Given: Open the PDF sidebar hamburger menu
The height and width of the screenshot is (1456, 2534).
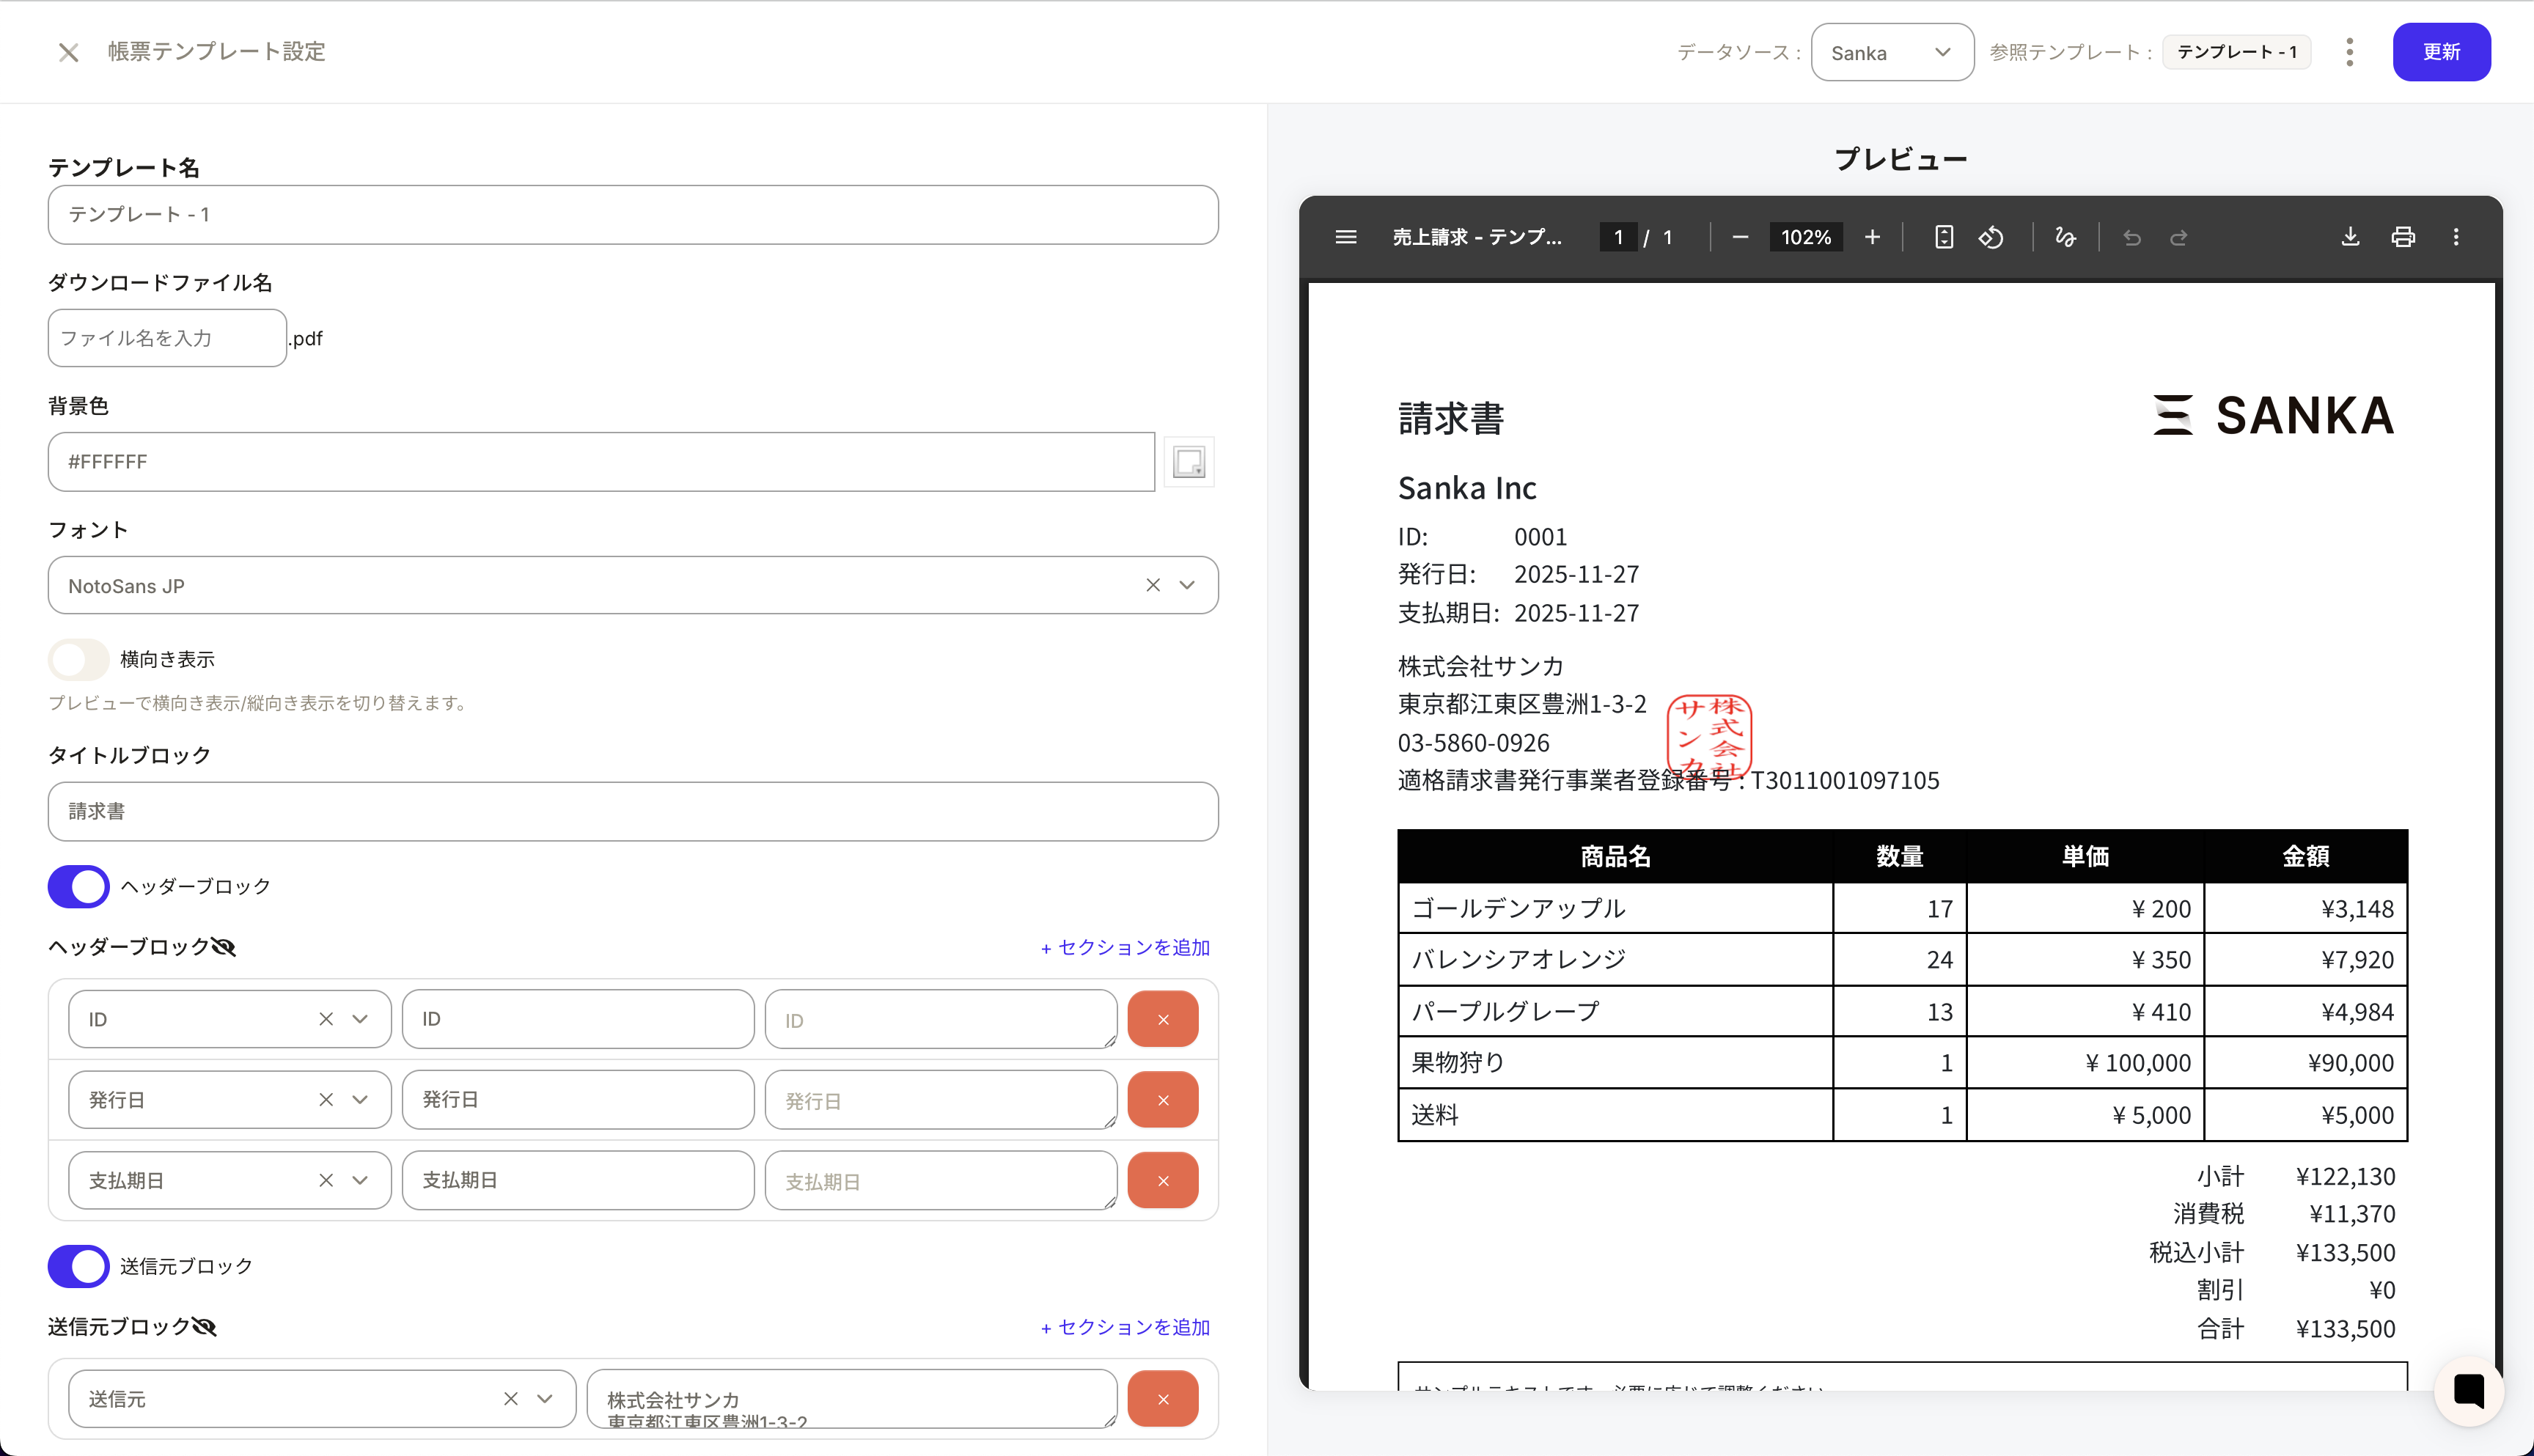Looking at the screenshot, I should pos(1346,237).
